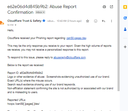Print this email using the printer icon
128x111 pixels.
click(104, 7)
